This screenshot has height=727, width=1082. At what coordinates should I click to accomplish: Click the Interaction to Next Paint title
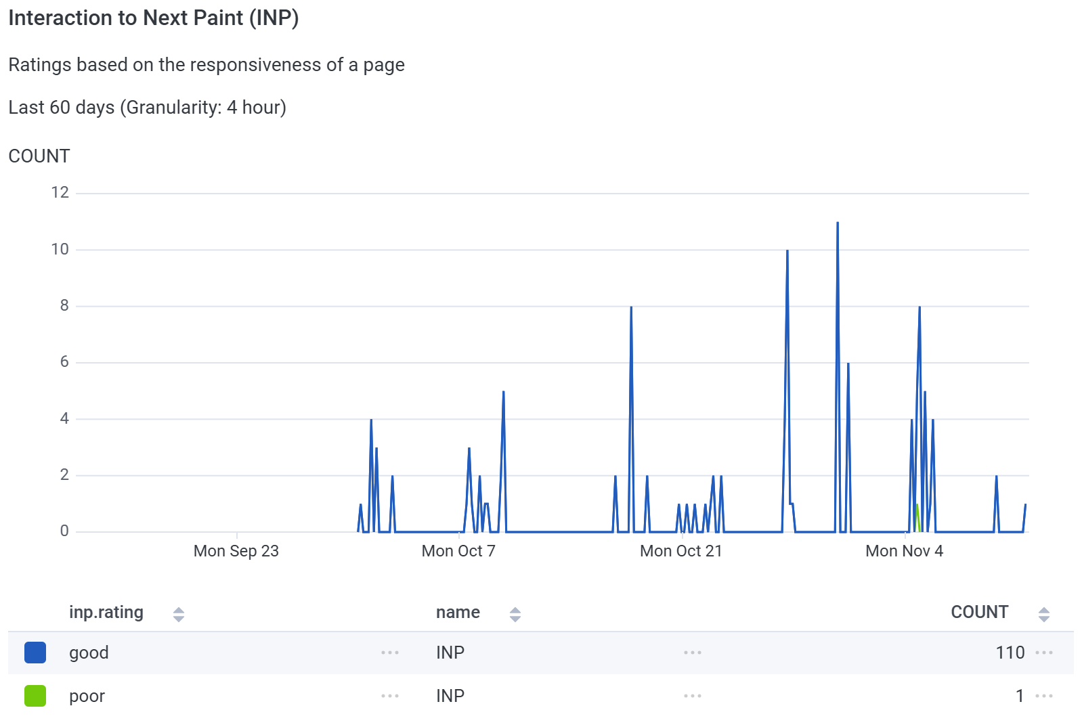(154, 18)
